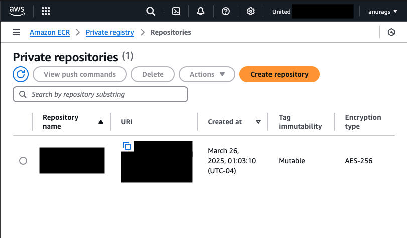Screen dimensions: 407x238
Task: Open the United region selector
Action: [x=313, y=12]
